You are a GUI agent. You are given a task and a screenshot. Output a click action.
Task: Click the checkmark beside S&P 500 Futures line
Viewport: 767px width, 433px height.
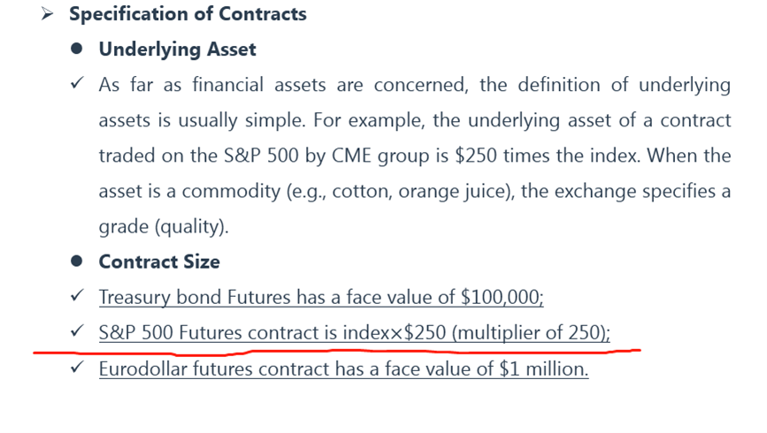(x=77, y=330)
